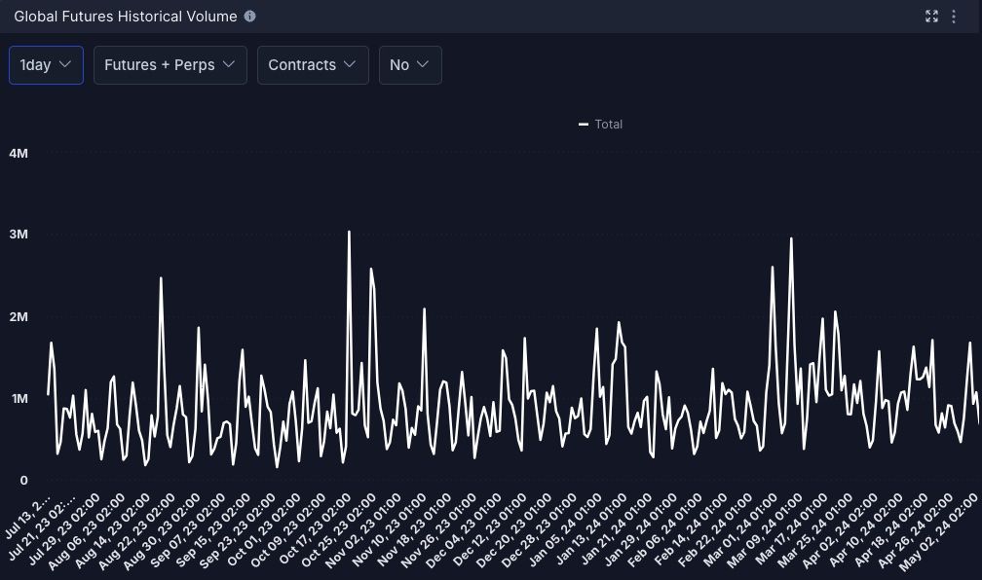Click the 2.5M spike in August 2023
This screenshot has width=982, height=580.
pyautogui.click(x=161, y=279)
